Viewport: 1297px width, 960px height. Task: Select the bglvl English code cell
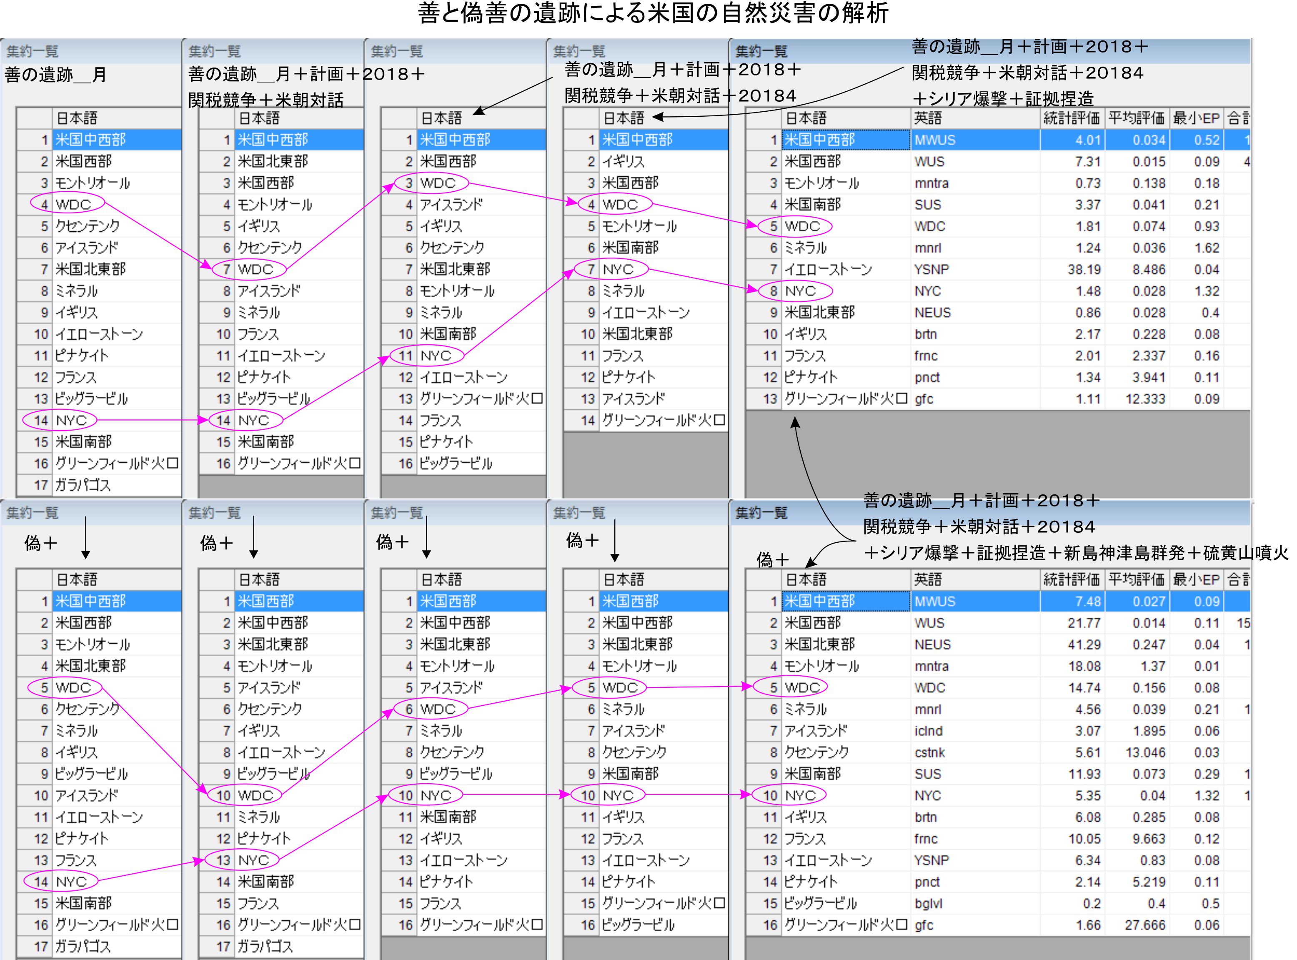928,904
